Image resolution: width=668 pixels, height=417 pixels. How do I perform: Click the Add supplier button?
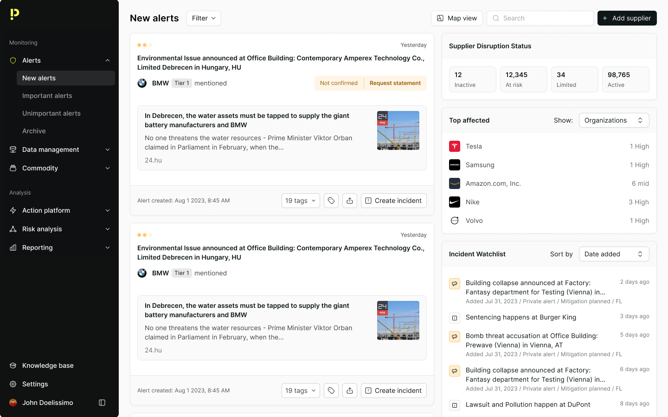coord(627,18)
